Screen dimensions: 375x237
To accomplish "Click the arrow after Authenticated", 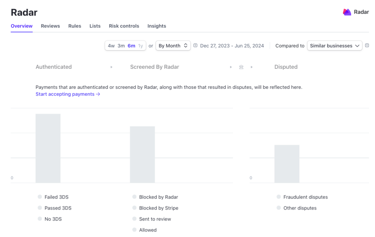I will pyautogui.click(x=111, y=67).
